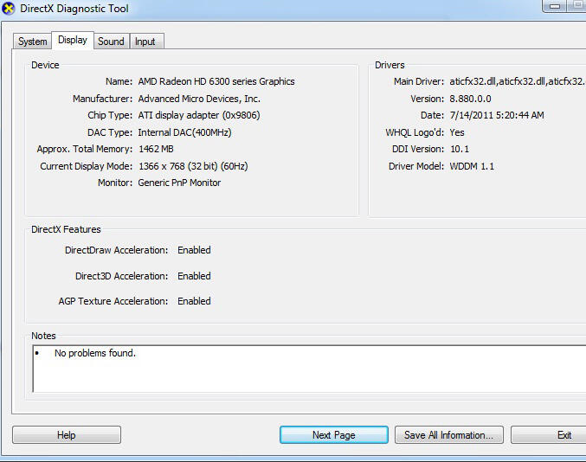
Task: Click driver model value 'WDDM 1.1'
Action: (472, 166)
